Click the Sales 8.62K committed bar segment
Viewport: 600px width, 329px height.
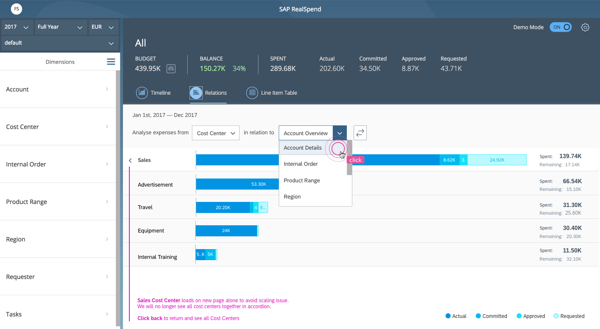pos(449,160)
